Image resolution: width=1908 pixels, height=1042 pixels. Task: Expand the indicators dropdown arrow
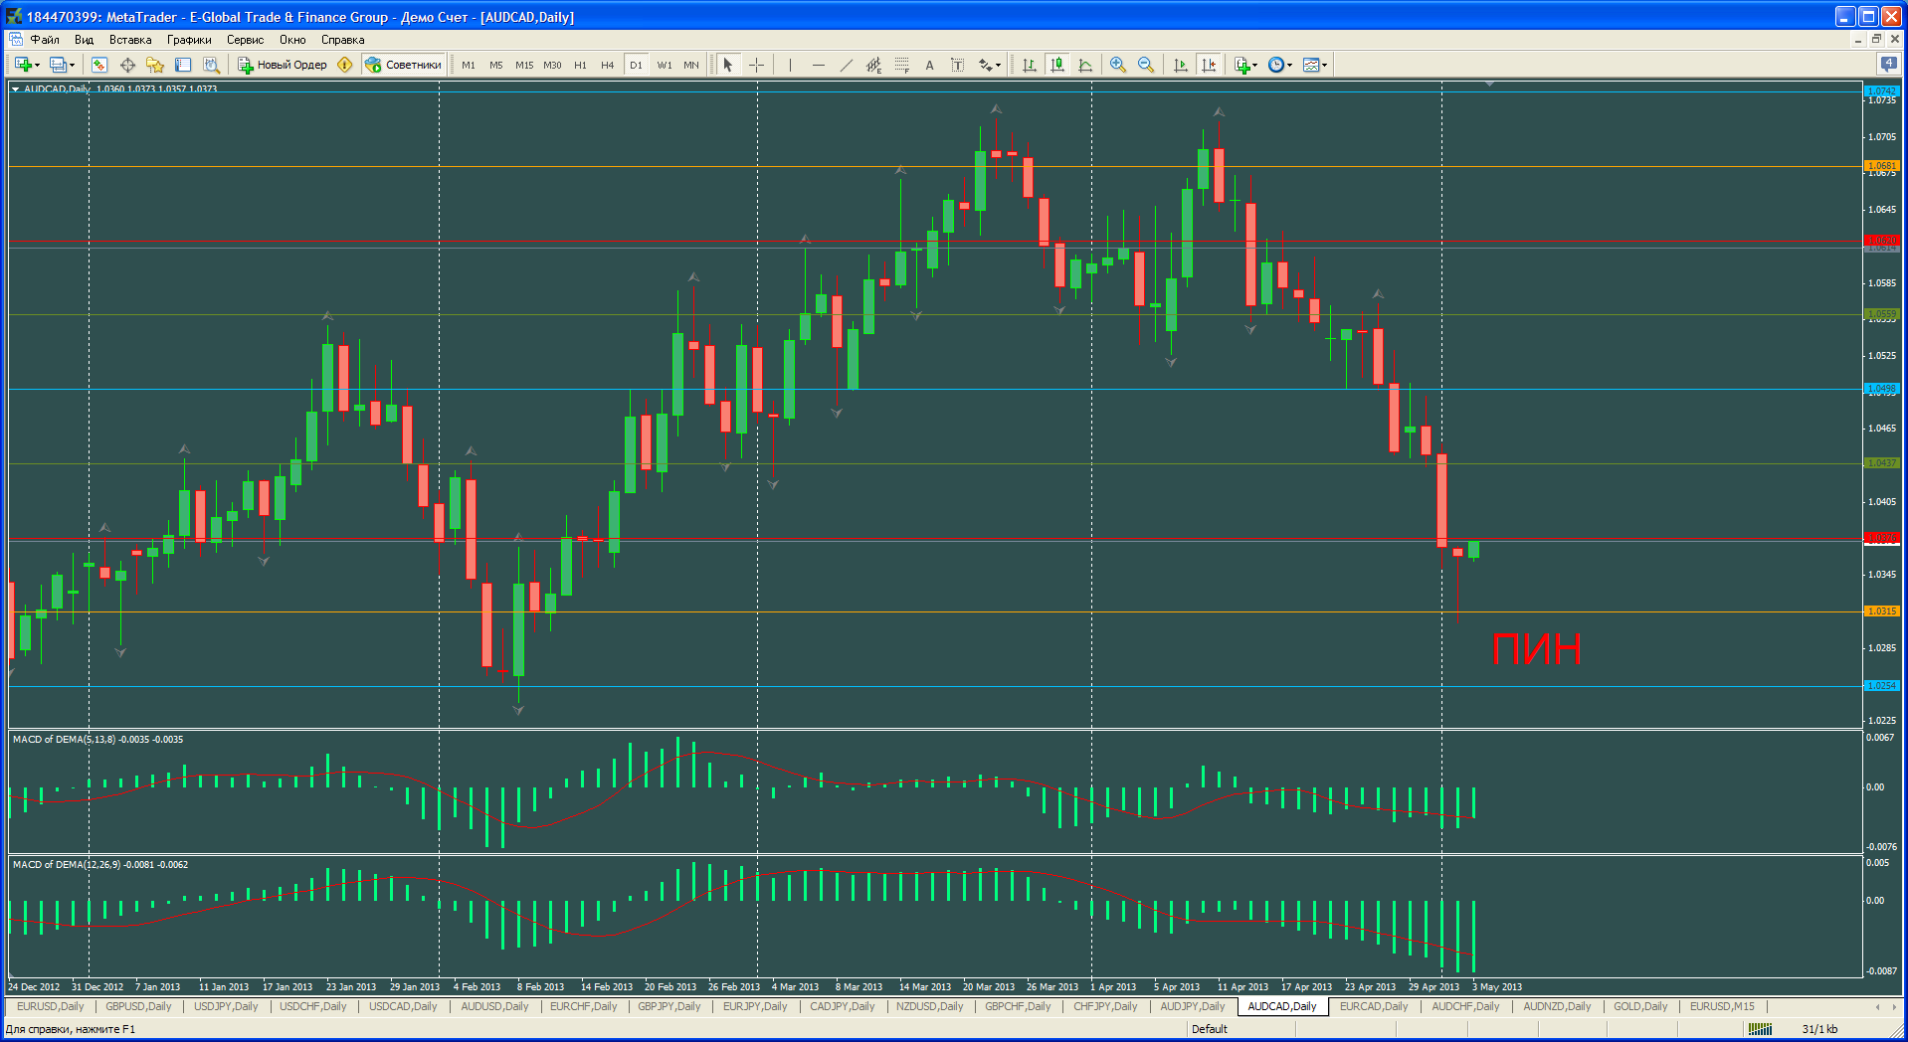1255,66
